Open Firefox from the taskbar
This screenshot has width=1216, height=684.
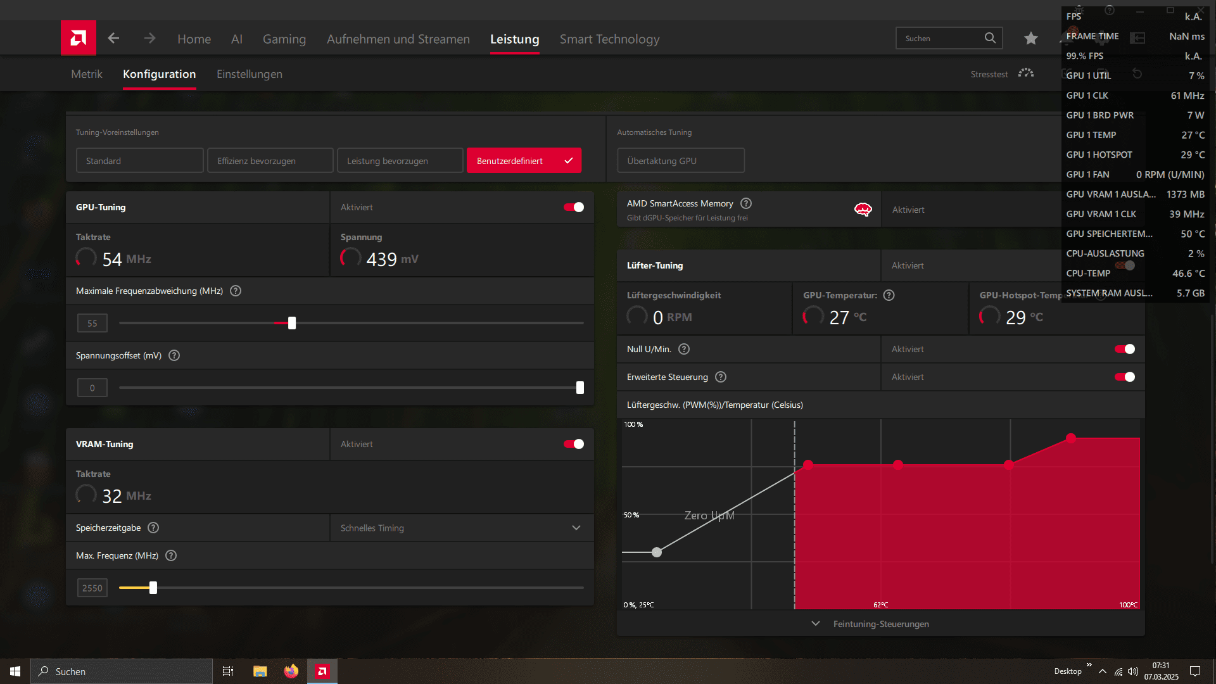(x=291, y=671)
